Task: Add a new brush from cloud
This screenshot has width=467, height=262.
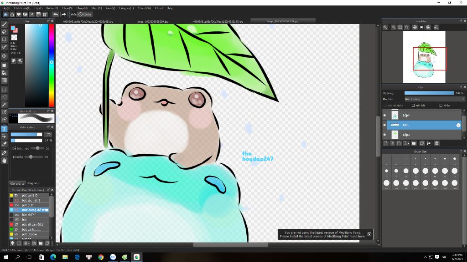Action: tap(12, 243)
